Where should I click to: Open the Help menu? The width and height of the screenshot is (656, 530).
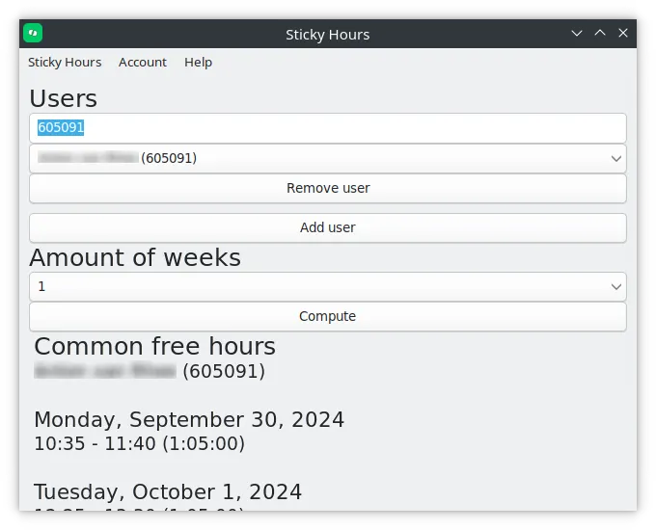pos(199,63)
